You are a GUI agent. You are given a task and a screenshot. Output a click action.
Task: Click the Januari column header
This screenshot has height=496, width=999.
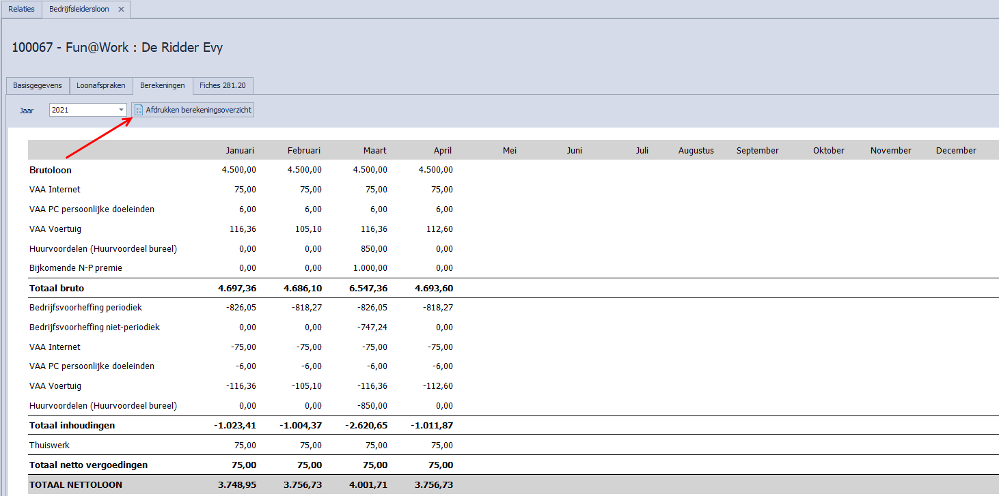pyautogui.click(x=241, y=151)
